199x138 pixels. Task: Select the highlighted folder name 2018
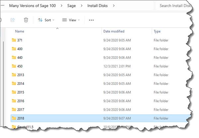pos(21,118)
